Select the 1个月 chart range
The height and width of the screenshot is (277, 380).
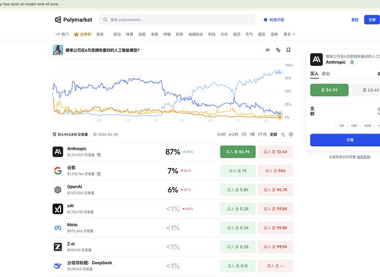[262, 134]
